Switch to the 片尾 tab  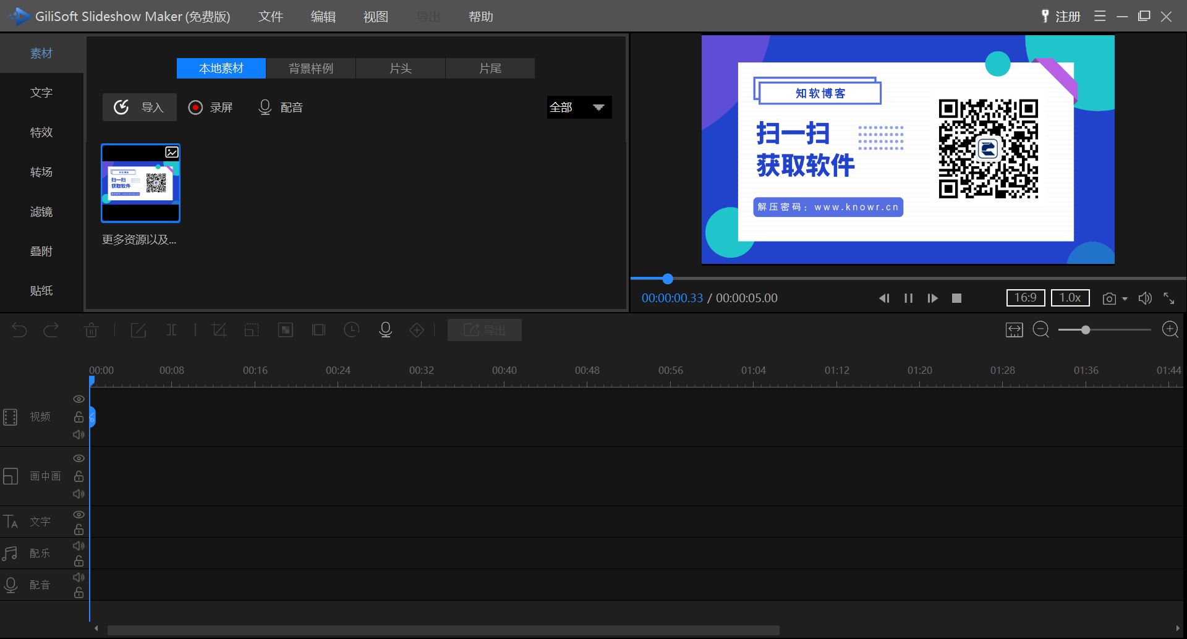[x=490, y=68]
